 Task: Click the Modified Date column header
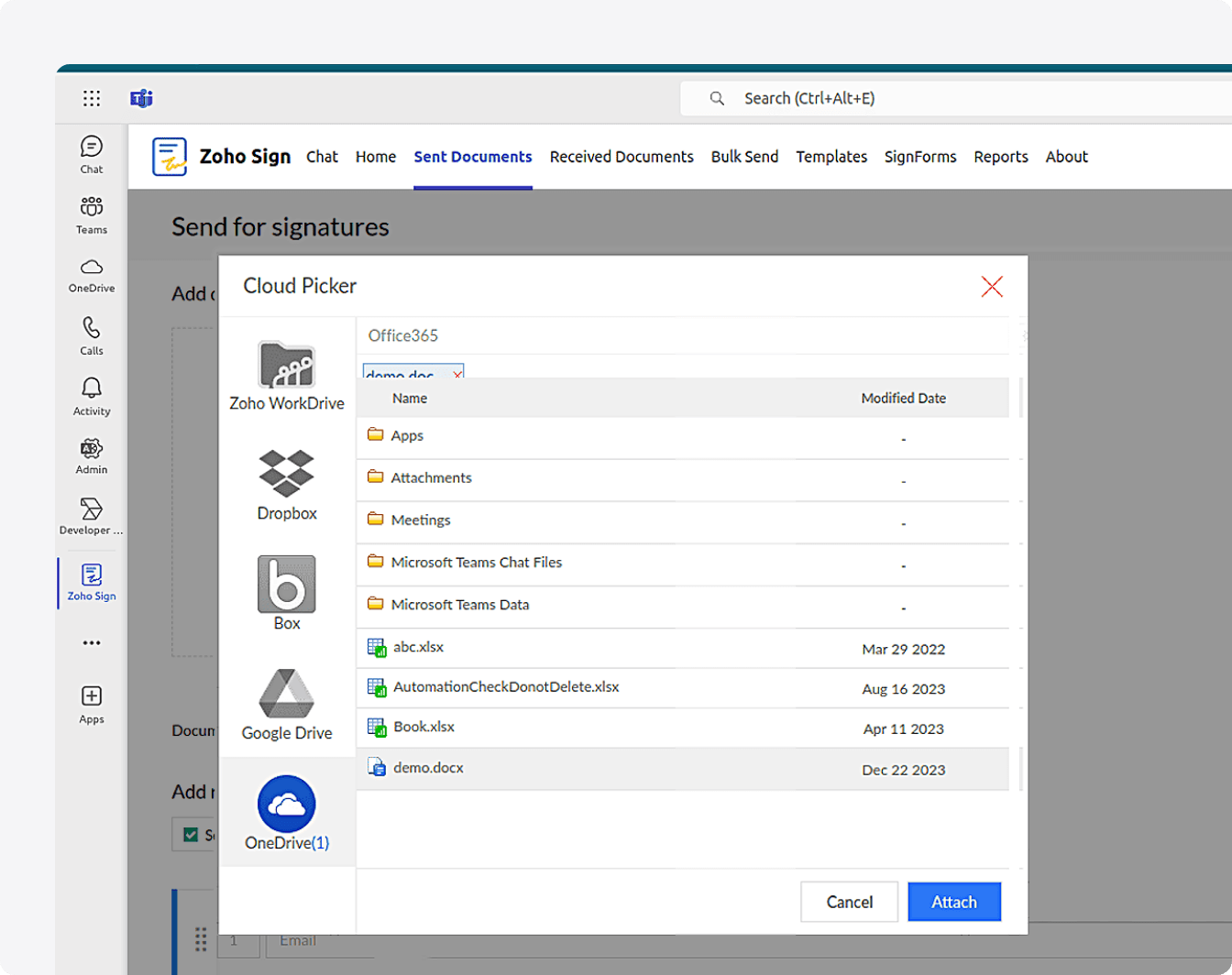coord(903,399)
